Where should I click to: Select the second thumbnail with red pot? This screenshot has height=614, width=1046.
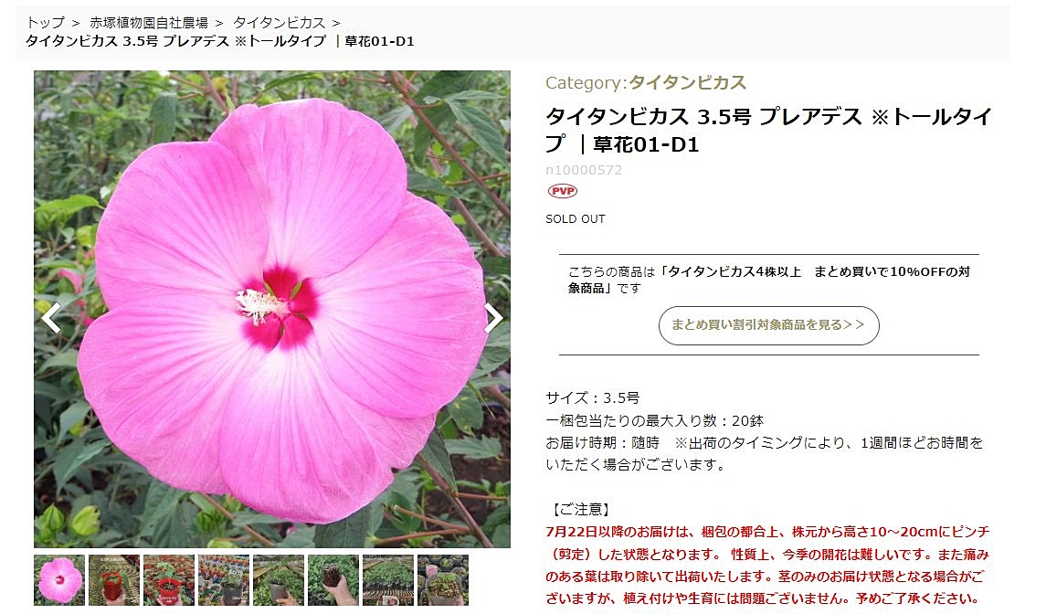[114, 580]
